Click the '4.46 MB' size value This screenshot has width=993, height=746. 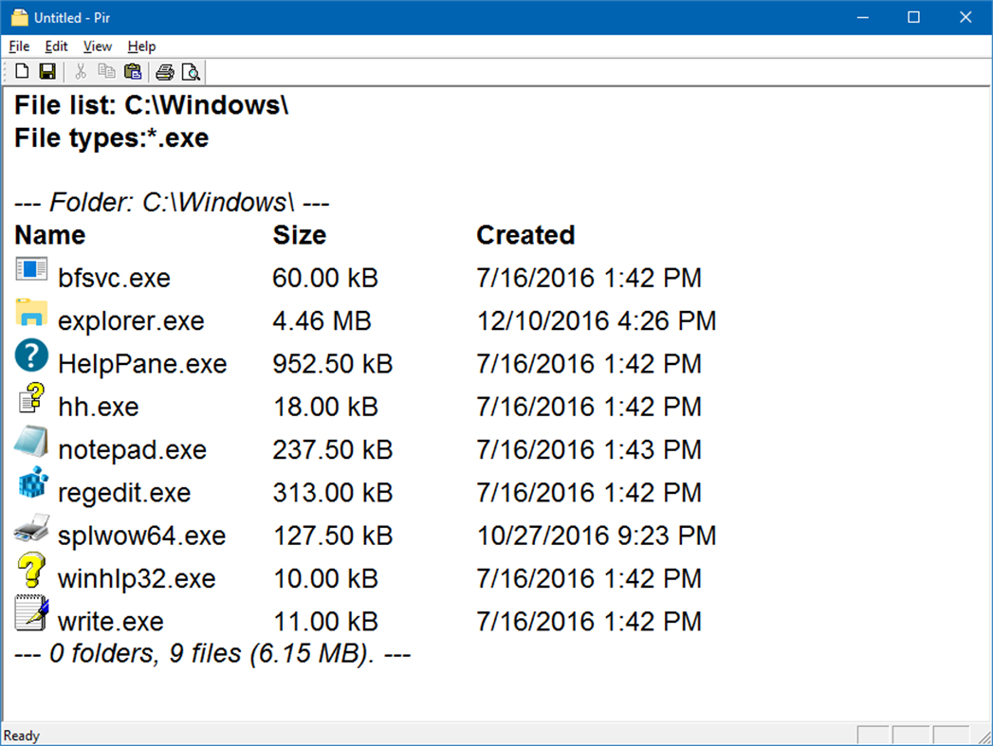click(322, 321)
